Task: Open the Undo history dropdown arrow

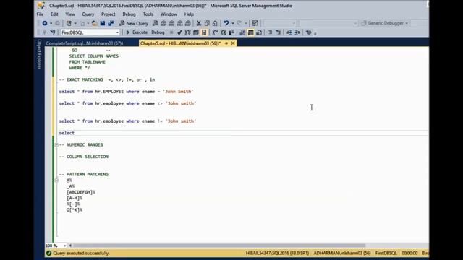Action: tap(233, 23)
